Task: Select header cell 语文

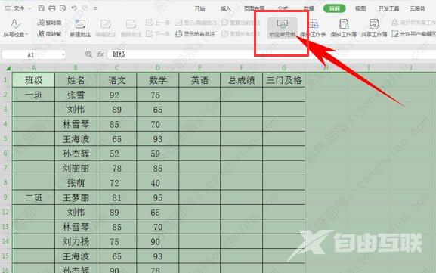Action: click(x=117, y=80)
